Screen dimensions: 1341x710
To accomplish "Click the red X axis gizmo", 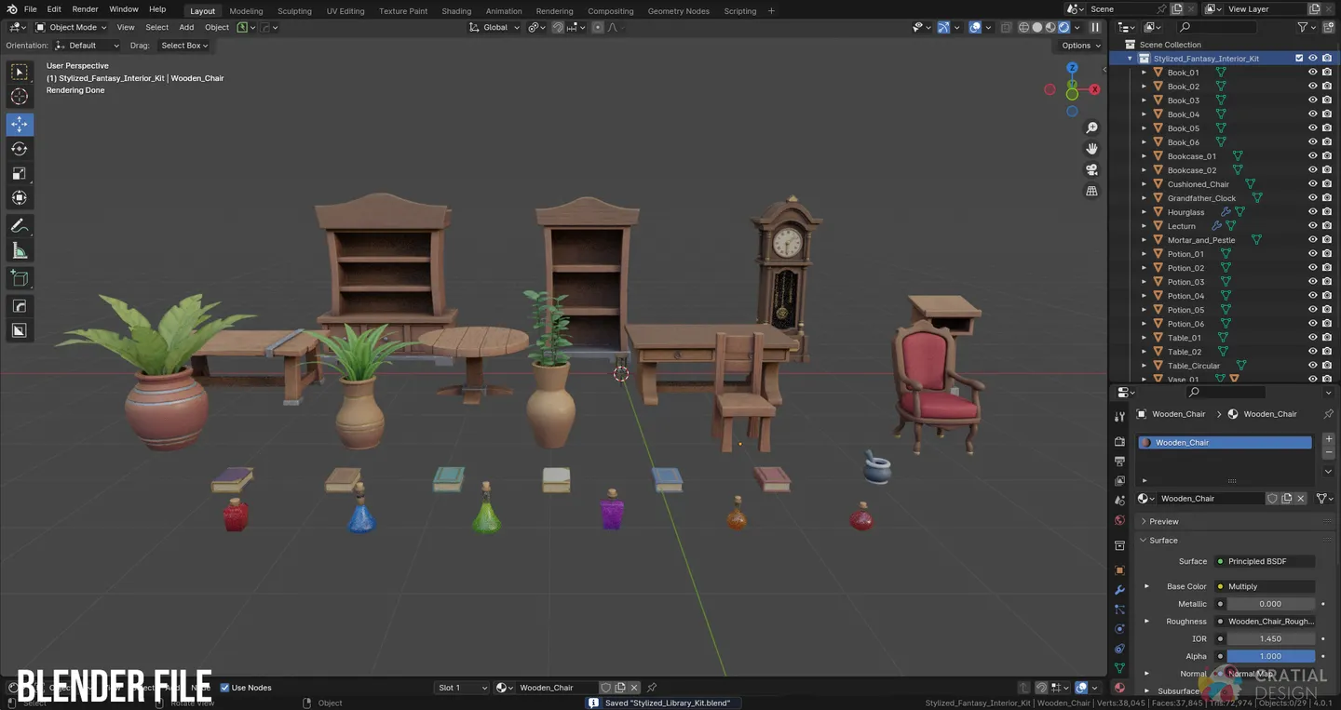I will click(x=1094, y=89).
